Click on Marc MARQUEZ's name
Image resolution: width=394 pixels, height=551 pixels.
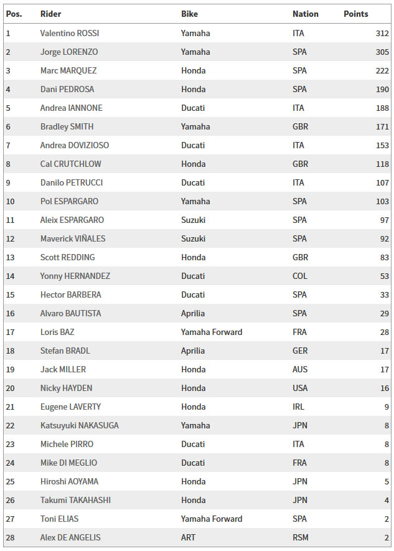coord(68,70)
